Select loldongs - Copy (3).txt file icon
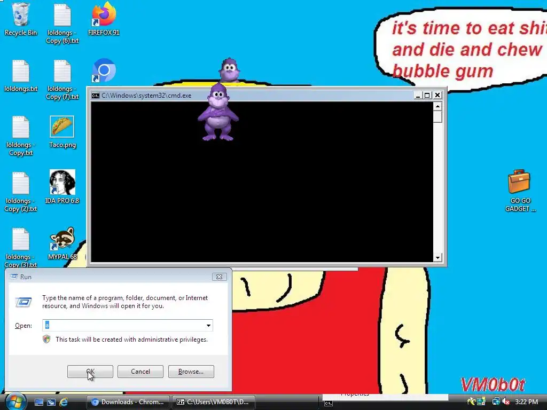This screenshot has height=410, width=547. 21,248
